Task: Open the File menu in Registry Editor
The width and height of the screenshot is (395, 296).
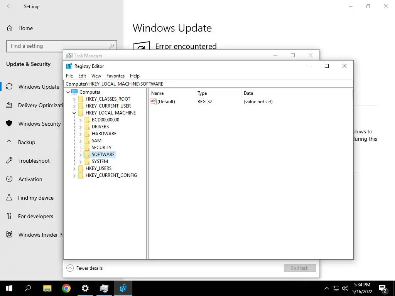Action: click(69, 76)
